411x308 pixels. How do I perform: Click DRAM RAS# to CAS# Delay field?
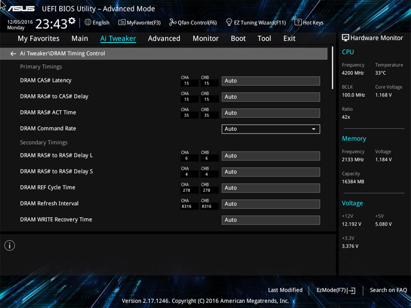tap(271, 97)
